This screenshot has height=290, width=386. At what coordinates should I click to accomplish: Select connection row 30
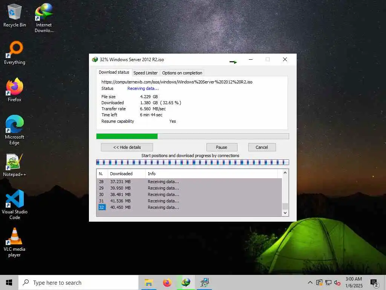pyautogui.click(x=189, y=194)
